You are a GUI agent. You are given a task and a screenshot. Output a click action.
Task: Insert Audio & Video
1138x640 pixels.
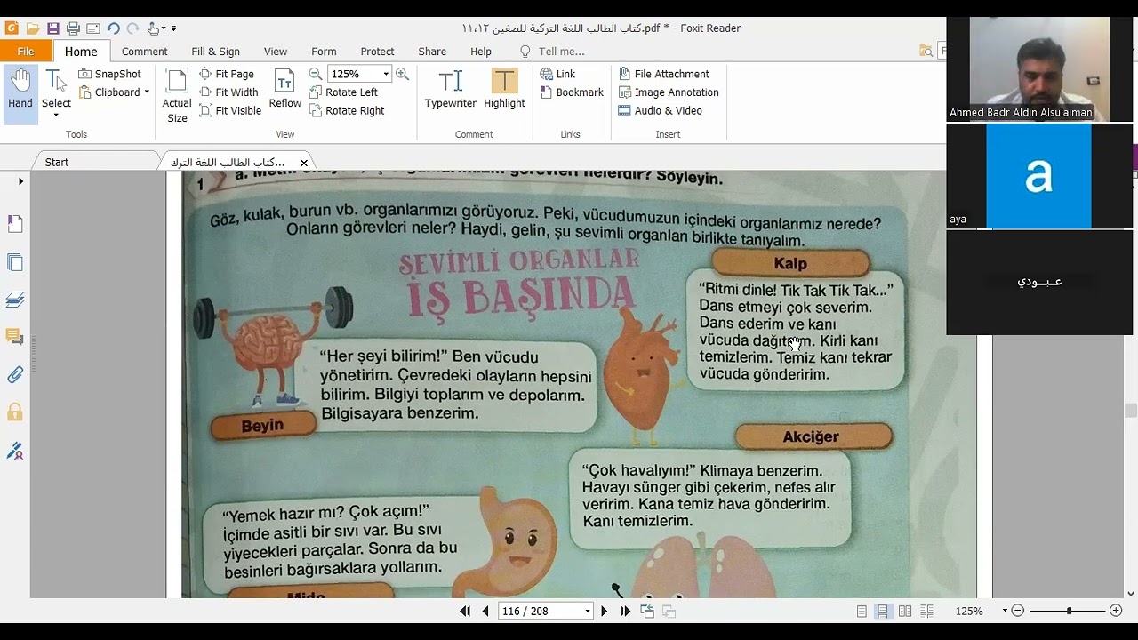(660, 110)
